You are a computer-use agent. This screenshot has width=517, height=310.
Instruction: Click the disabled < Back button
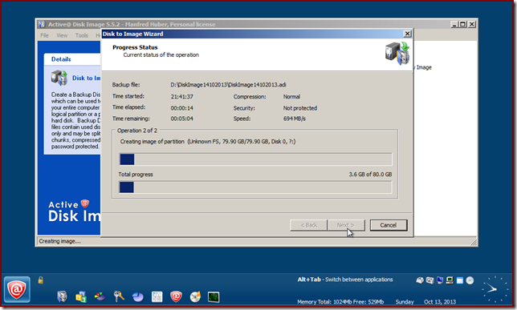(308, 225)
